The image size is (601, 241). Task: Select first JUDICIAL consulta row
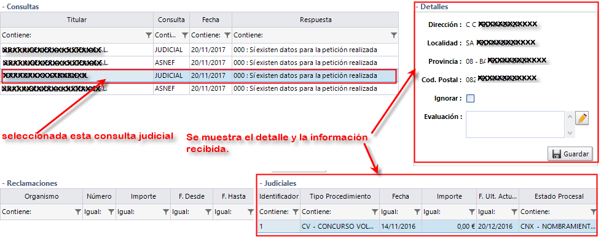[x=199, y=50]
